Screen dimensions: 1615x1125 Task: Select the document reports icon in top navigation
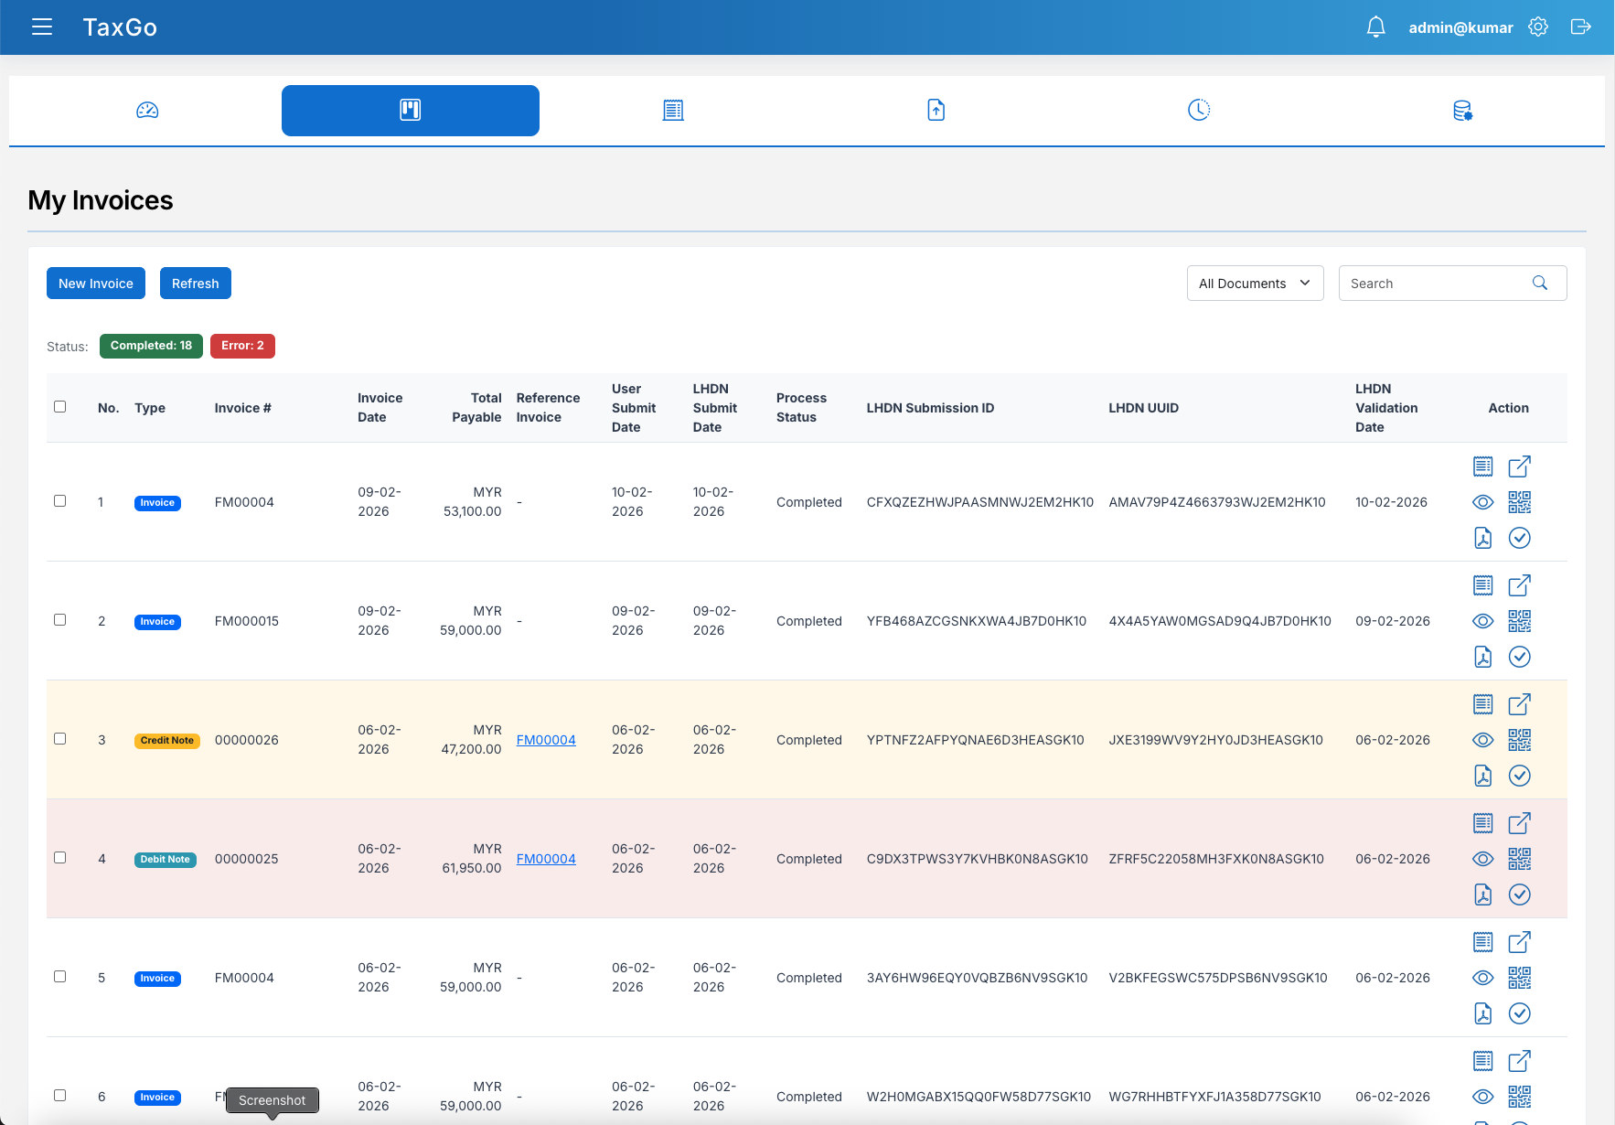tap(673, 110)
